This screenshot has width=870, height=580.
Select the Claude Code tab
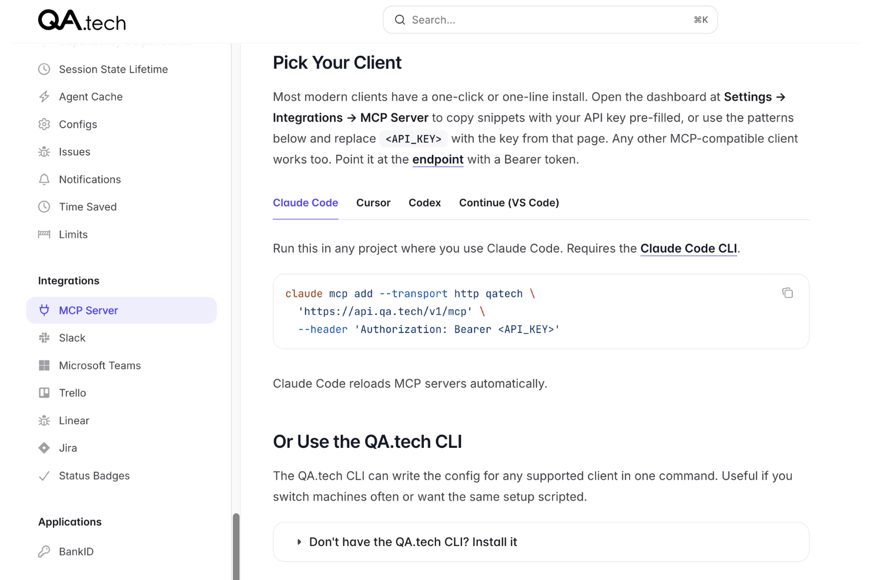pyautogui.click(x=305, y=203)
